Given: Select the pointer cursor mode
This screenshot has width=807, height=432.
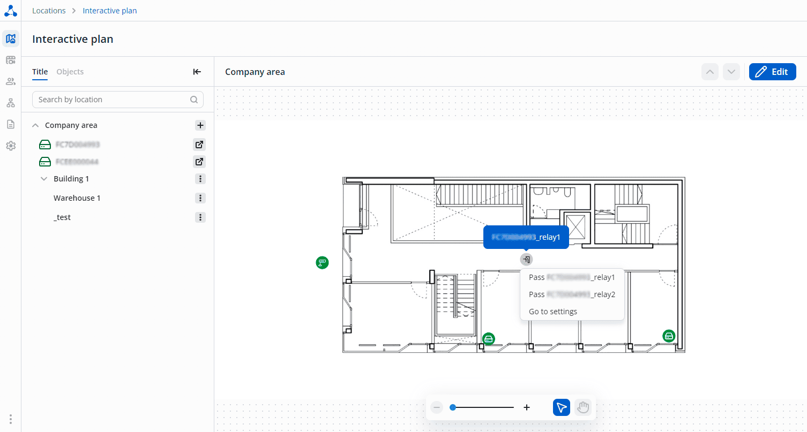Looking at the screenshot, I should tap(562, 408).
